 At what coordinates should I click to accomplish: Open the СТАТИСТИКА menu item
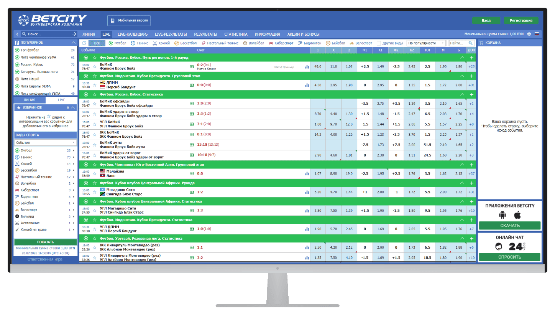pyautogui.click(x=236, y=34)
